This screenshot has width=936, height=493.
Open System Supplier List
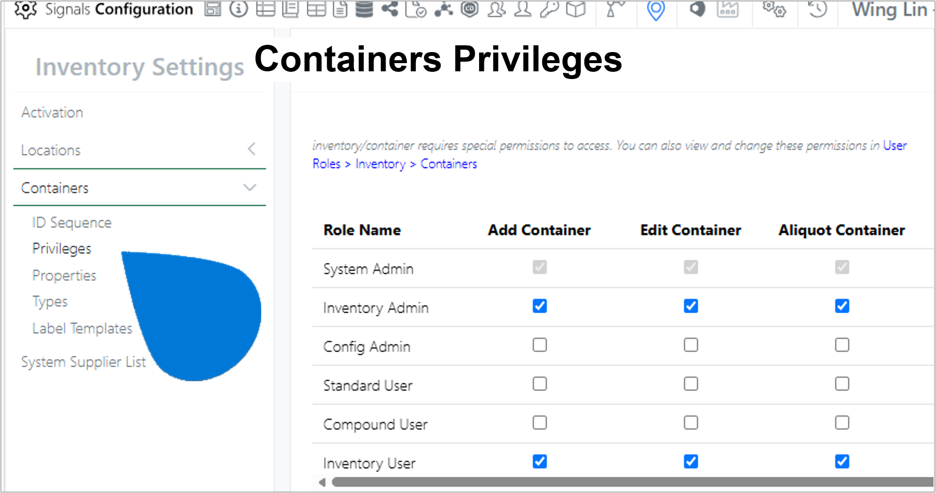point(83,362)
